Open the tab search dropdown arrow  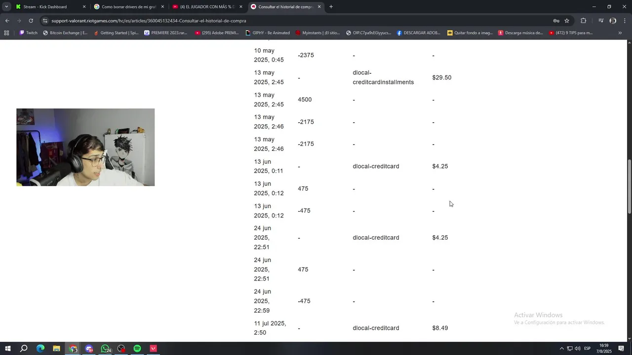coord(6,7)
